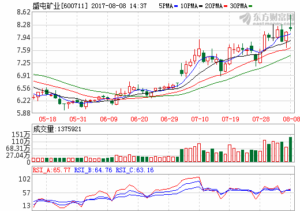Click the RSI_A:65.77 indicator value

[x=51, y=170]
